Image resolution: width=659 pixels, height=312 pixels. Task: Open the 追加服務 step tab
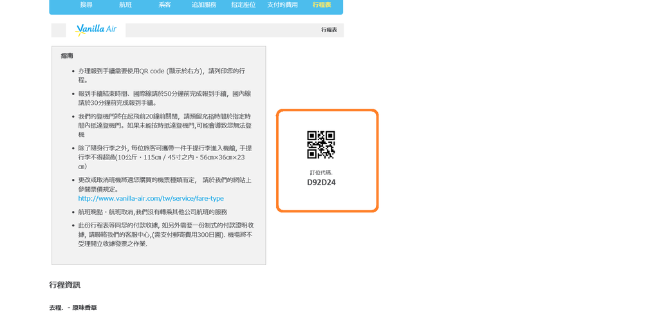point(204,5)
